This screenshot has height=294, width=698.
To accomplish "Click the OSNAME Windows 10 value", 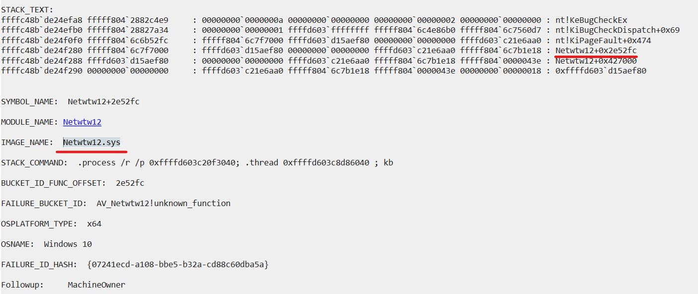I will click(68, 244).
